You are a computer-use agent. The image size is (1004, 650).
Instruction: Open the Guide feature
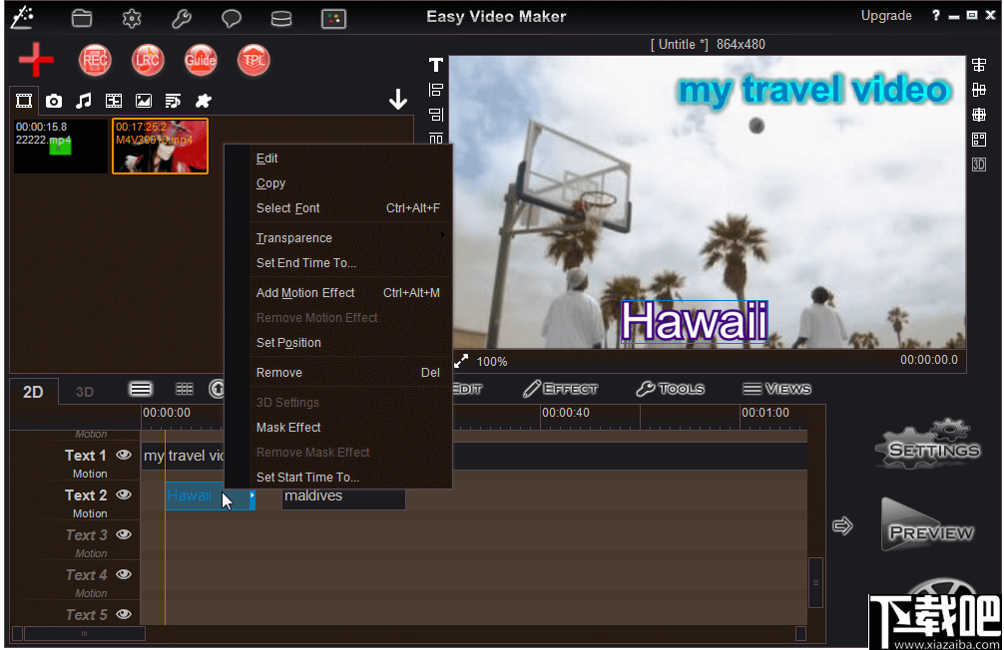pos(201,60)
